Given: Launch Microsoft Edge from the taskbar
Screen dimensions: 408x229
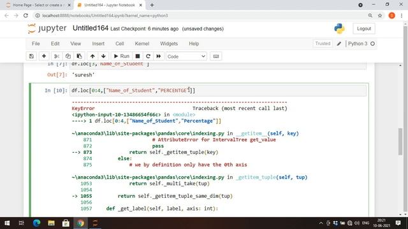Looking at the screenshot, I should tap(36, 223).
